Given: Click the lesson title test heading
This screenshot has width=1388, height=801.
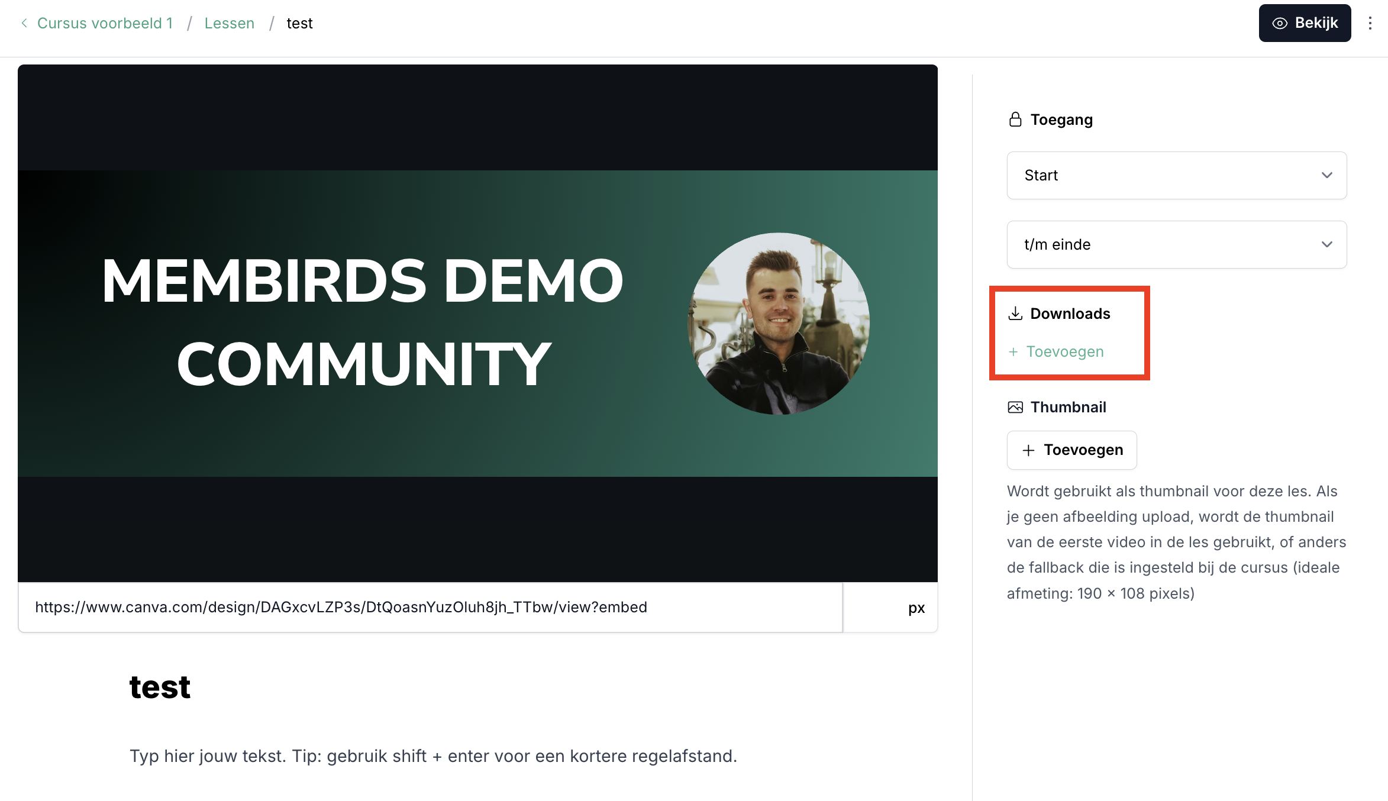Looking at the screenshot, I should (x=160, y=687).
